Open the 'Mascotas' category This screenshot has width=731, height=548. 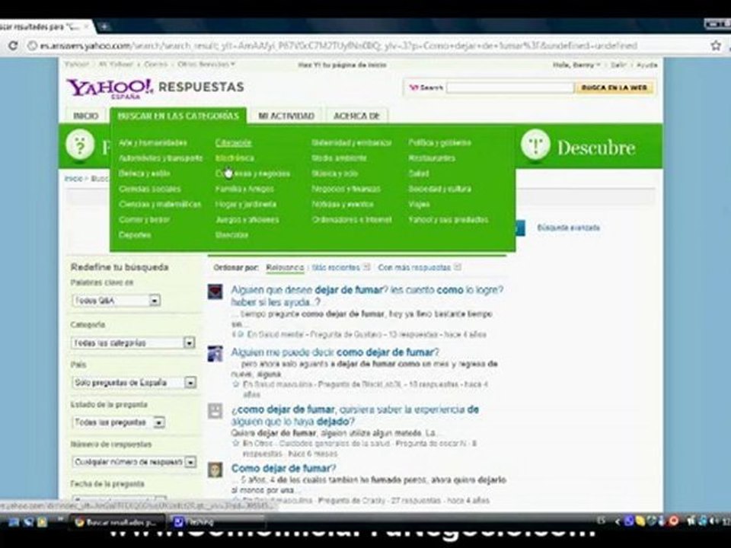pos(231,235)
